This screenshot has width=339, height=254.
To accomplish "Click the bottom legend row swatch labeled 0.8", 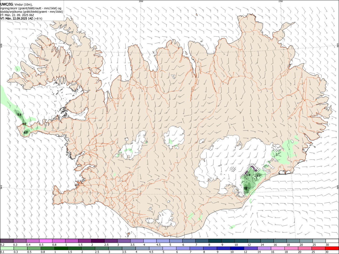I will click(48, 248).
